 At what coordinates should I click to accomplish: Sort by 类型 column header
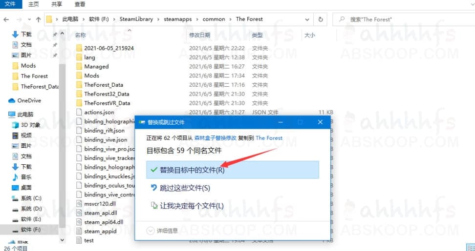click(x=257, y=36)
